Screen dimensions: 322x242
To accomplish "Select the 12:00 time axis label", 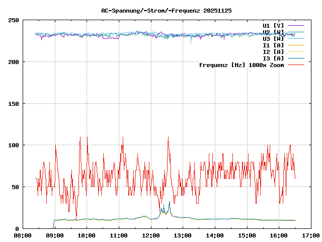I will (151, 235).
